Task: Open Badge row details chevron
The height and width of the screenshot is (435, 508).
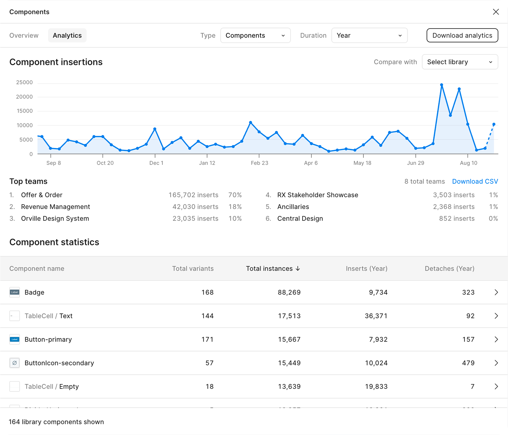Action: pos(496,292)
